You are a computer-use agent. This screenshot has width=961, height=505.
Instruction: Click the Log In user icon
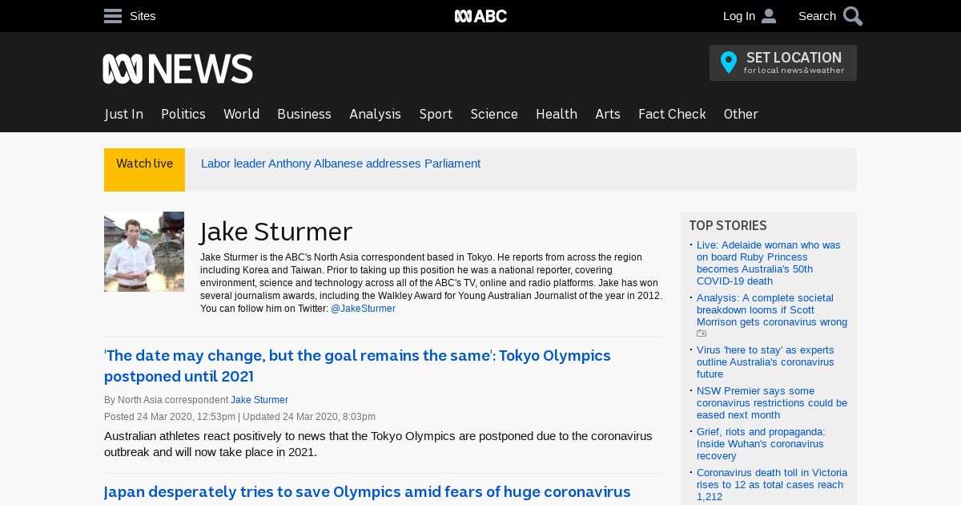769,16
